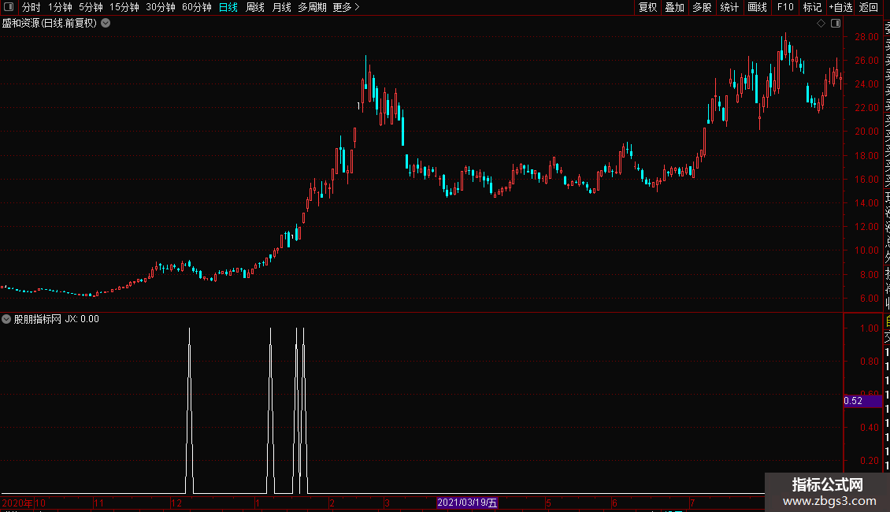Toggle the left sidebar panel icon
The image size is (890, 512).
click(9, 7)
